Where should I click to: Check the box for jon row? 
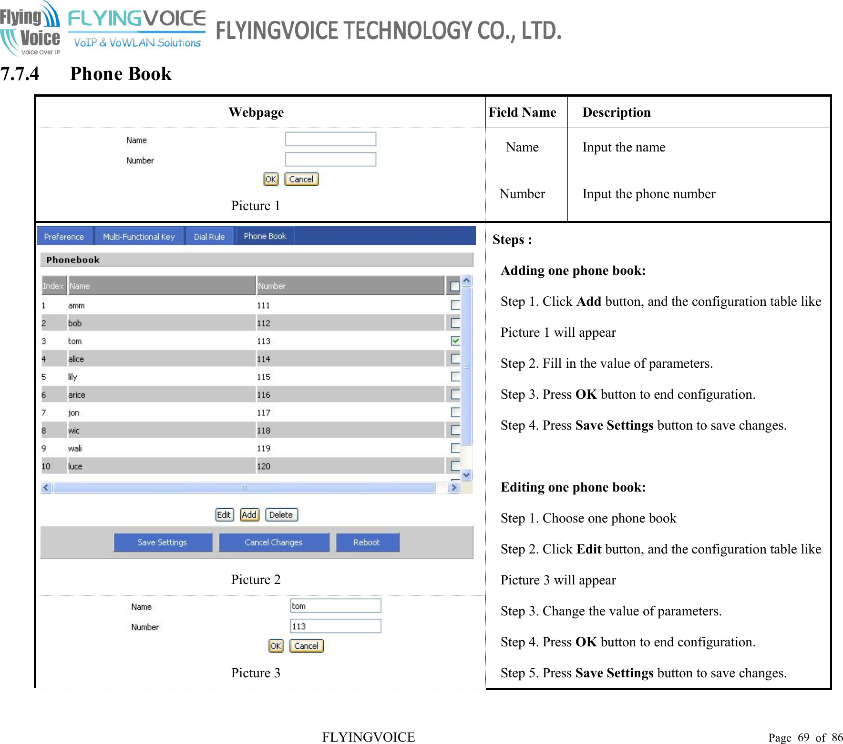point(455,412)
